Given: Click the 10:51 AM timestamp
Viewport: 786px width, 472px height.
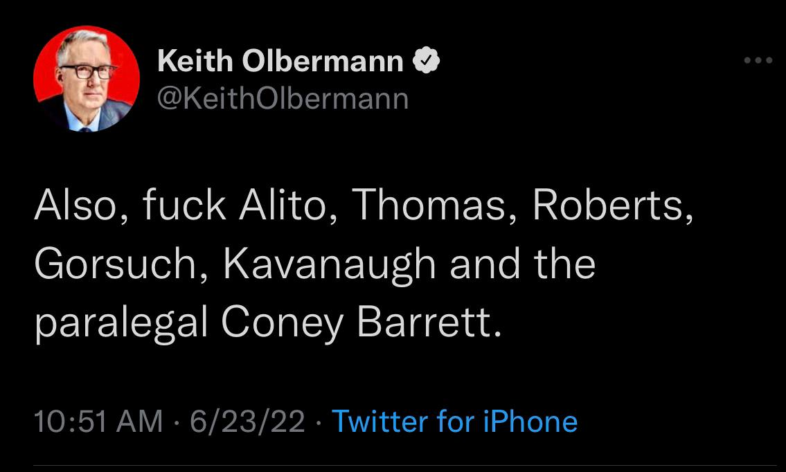Looking at the screenshot, I should pyautogui.click(x=99, y=421).
